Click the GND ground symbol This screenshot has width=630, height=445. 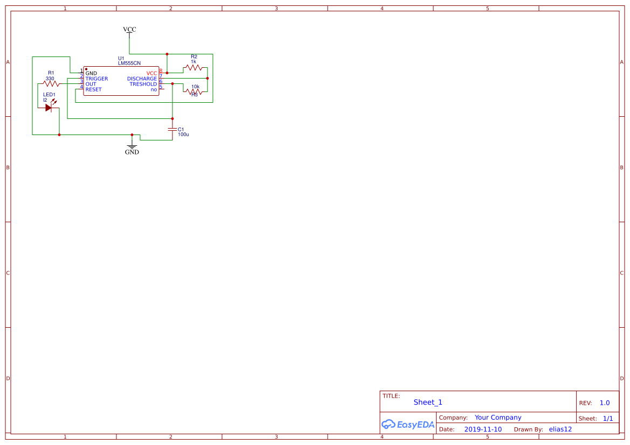(x=132, y=145)
